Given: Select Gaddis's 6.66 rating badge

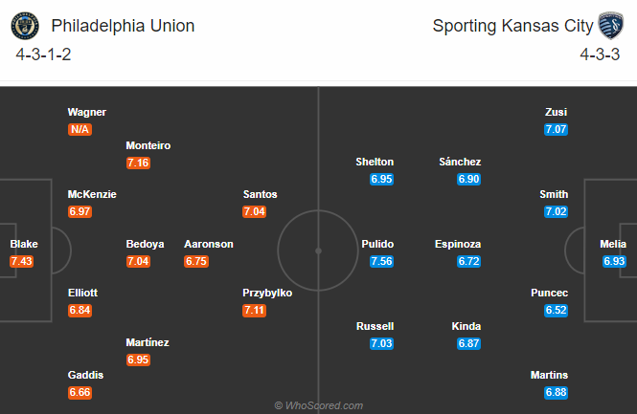Looking at the screenshot, I should coord(80,393).
